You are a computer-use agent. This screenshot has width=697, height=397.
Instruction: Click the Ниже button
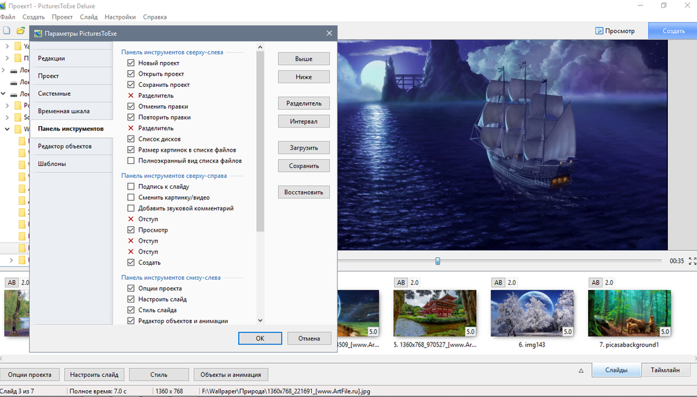[x=304, y=77]
